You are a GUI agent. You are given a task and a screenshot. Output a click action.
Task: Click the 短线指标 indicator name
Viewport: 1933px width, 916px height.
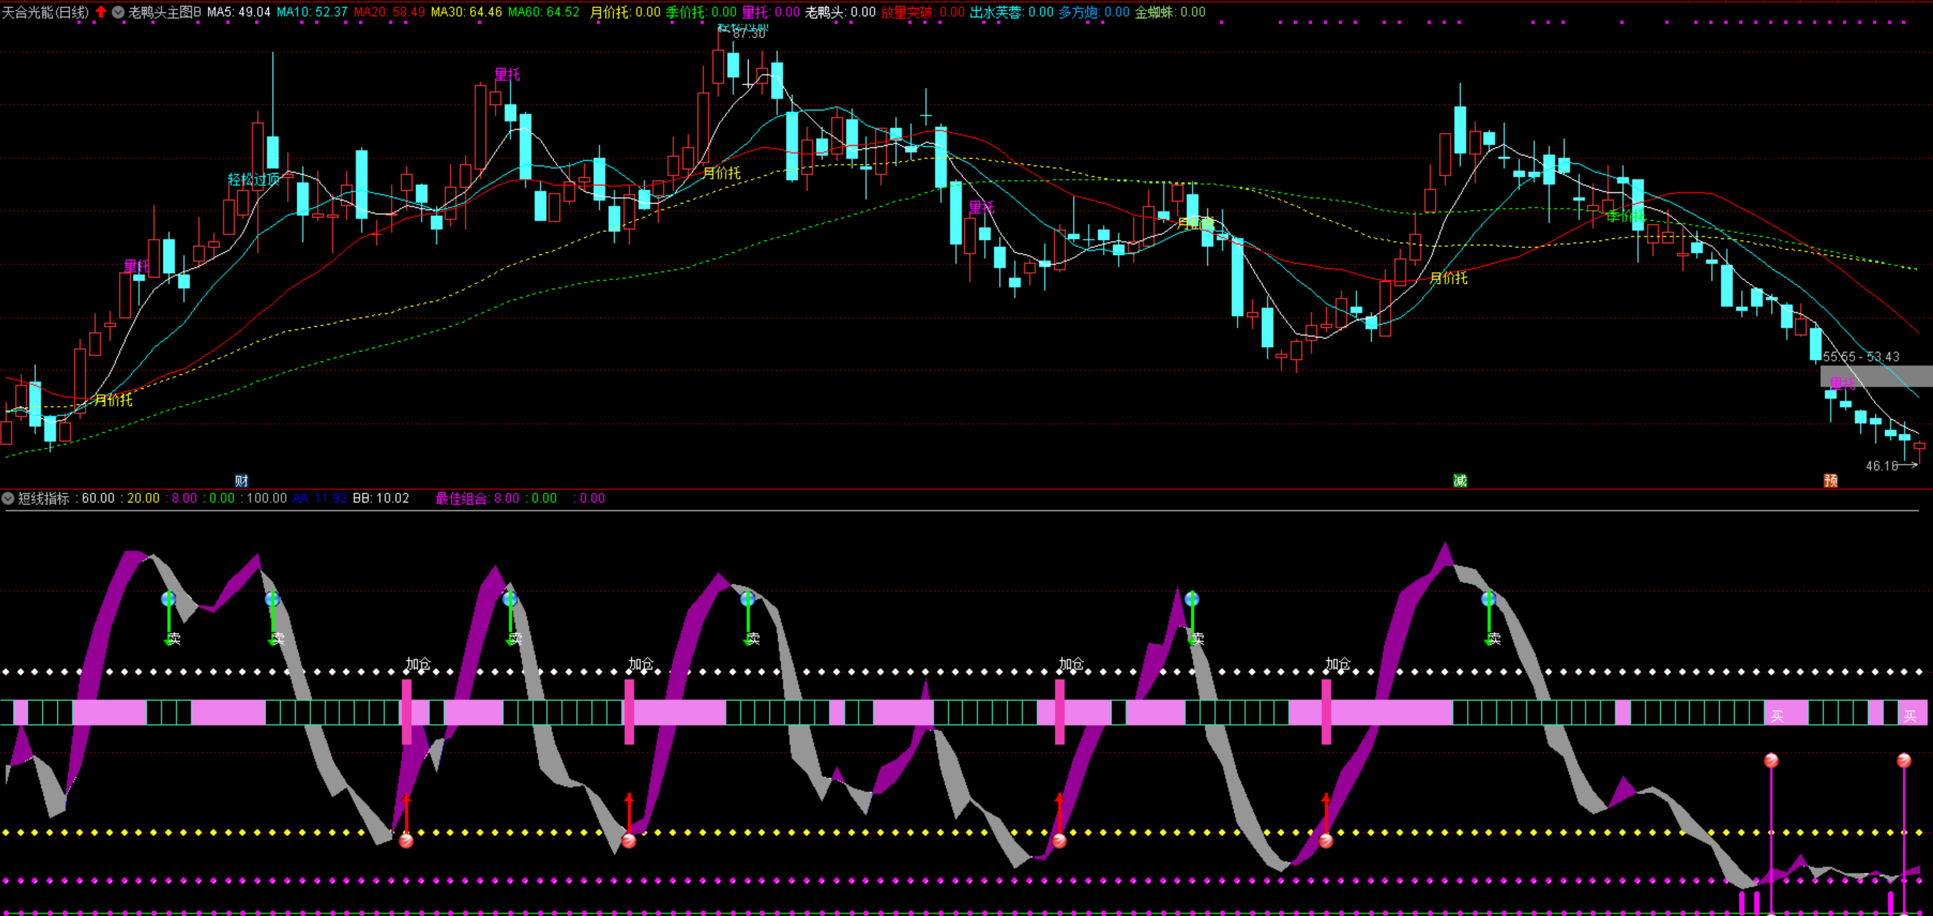44,498
